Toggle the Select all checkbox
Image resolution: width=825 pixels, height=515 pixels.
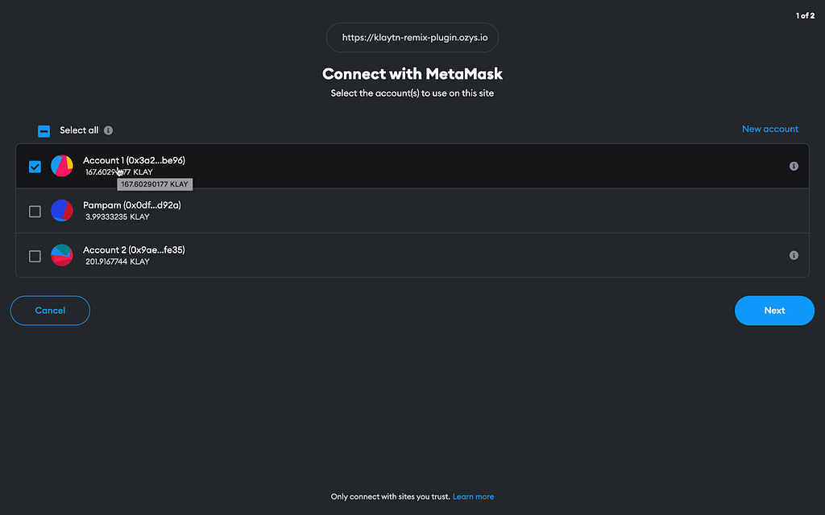pyautogui.click(x=44, y=131)
